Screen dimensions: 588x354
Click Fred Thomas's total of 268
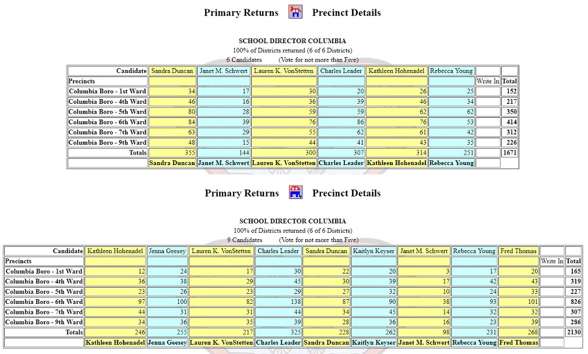(x=518, y=332)
